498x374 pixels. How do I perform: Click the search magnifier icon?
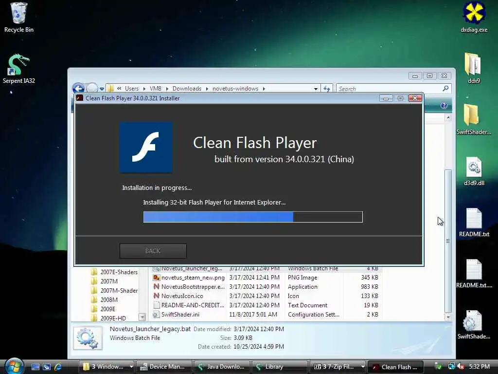tap(445, 89)
